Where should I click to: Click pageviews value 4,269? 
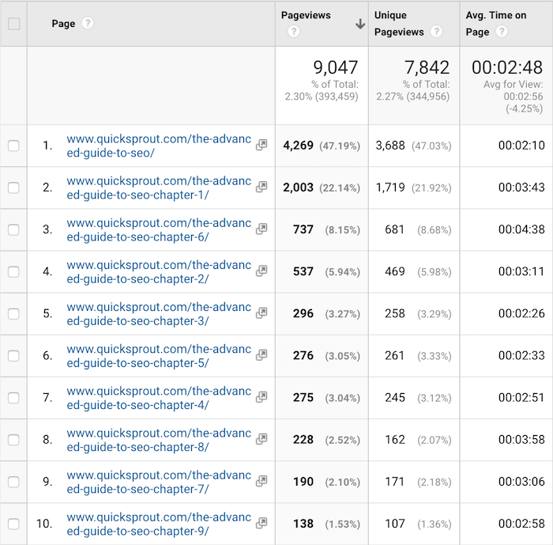298,146
